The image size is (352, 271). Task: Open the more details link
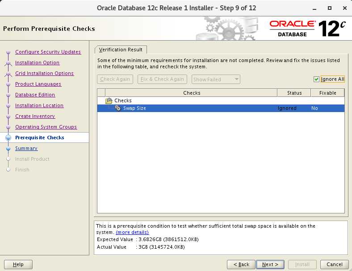132,233
